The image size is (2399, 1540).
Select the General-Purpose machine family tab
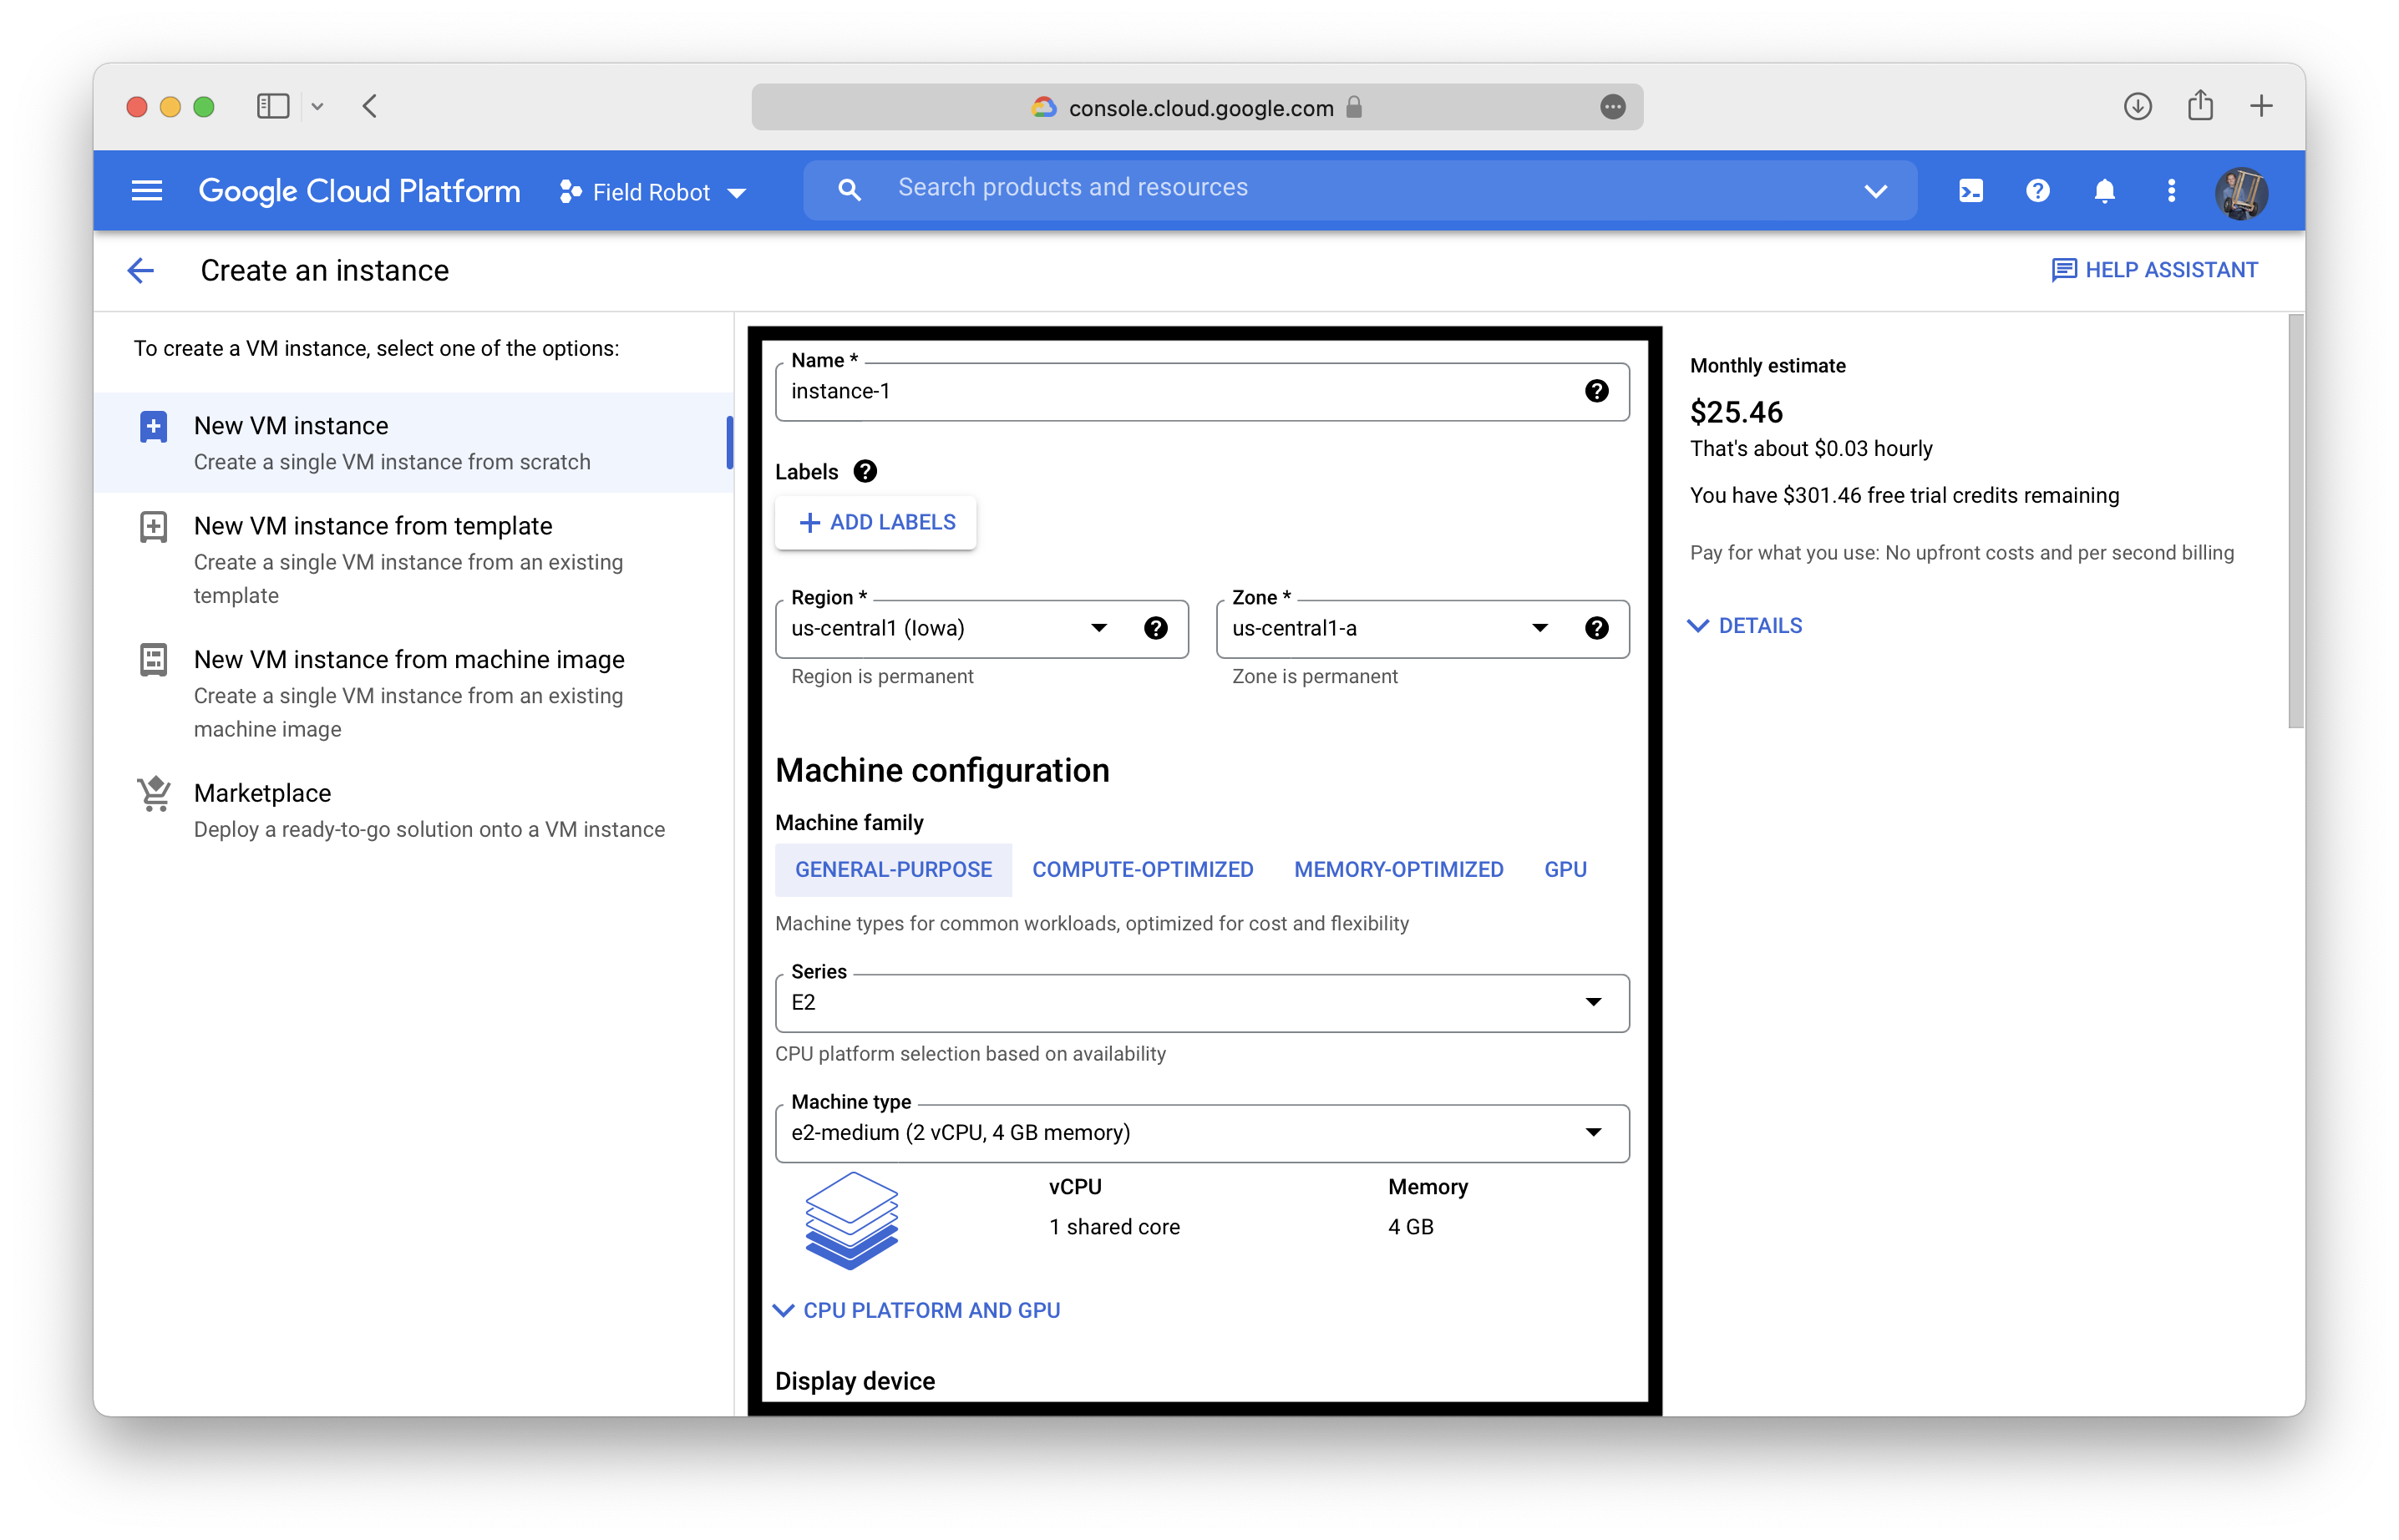point(893,870)
